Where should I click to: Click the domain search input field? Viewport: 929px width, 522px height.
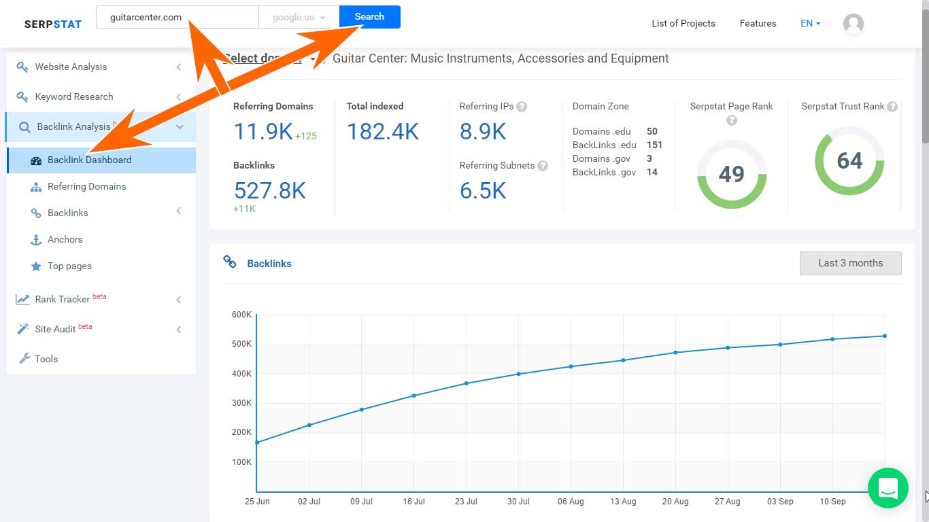[x=178, y=17]
